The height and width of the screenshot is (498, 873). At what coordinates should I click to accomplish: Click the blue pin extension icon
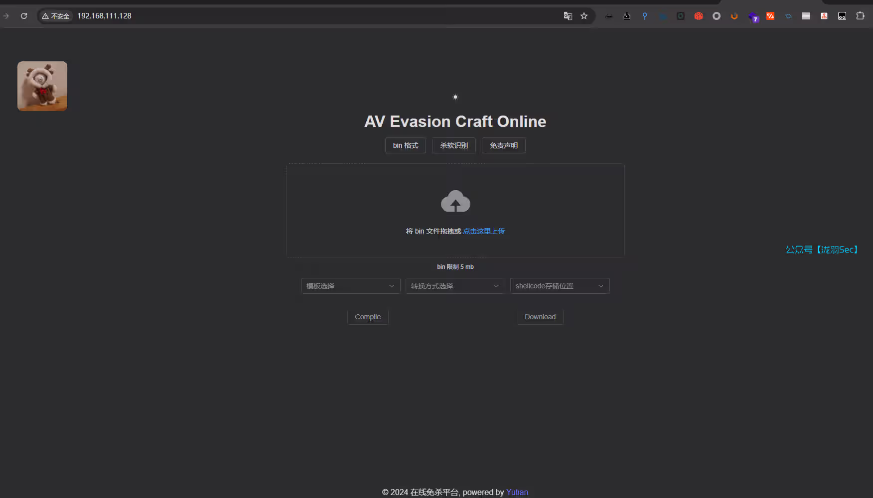[x=645, y=16]
